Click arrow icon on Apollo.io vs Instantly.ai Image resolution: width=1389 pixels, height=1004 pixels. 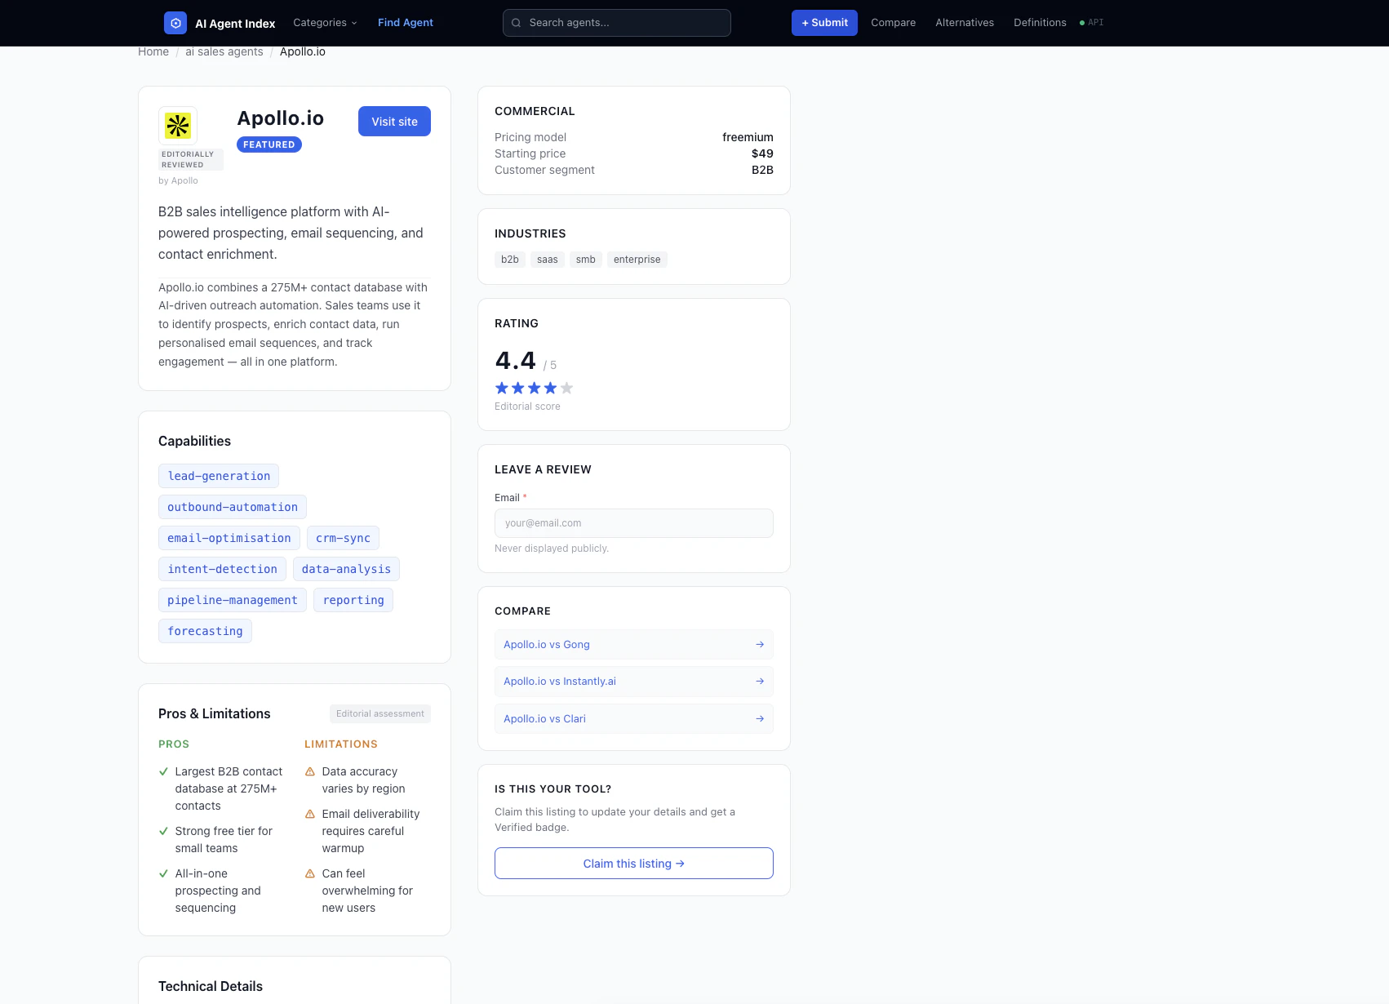(760, 682)
